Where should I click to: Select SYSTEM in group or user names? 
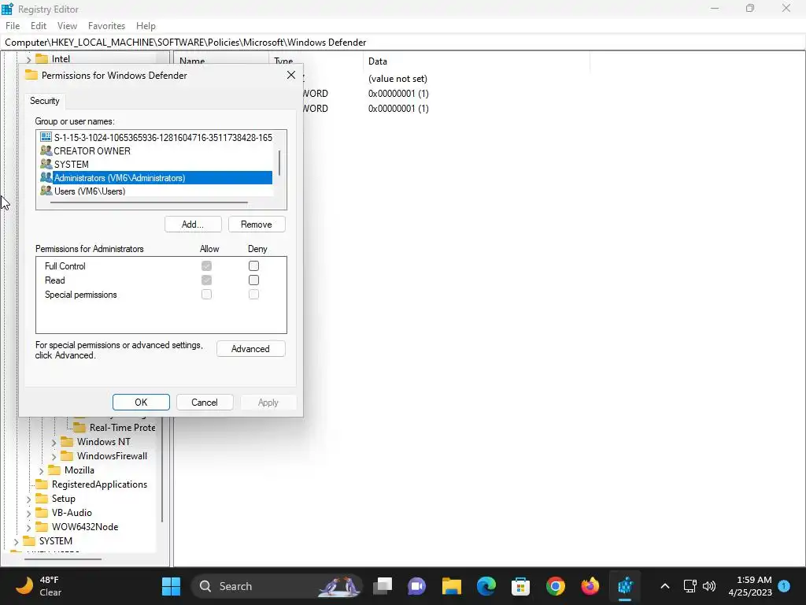coord(157,164)
